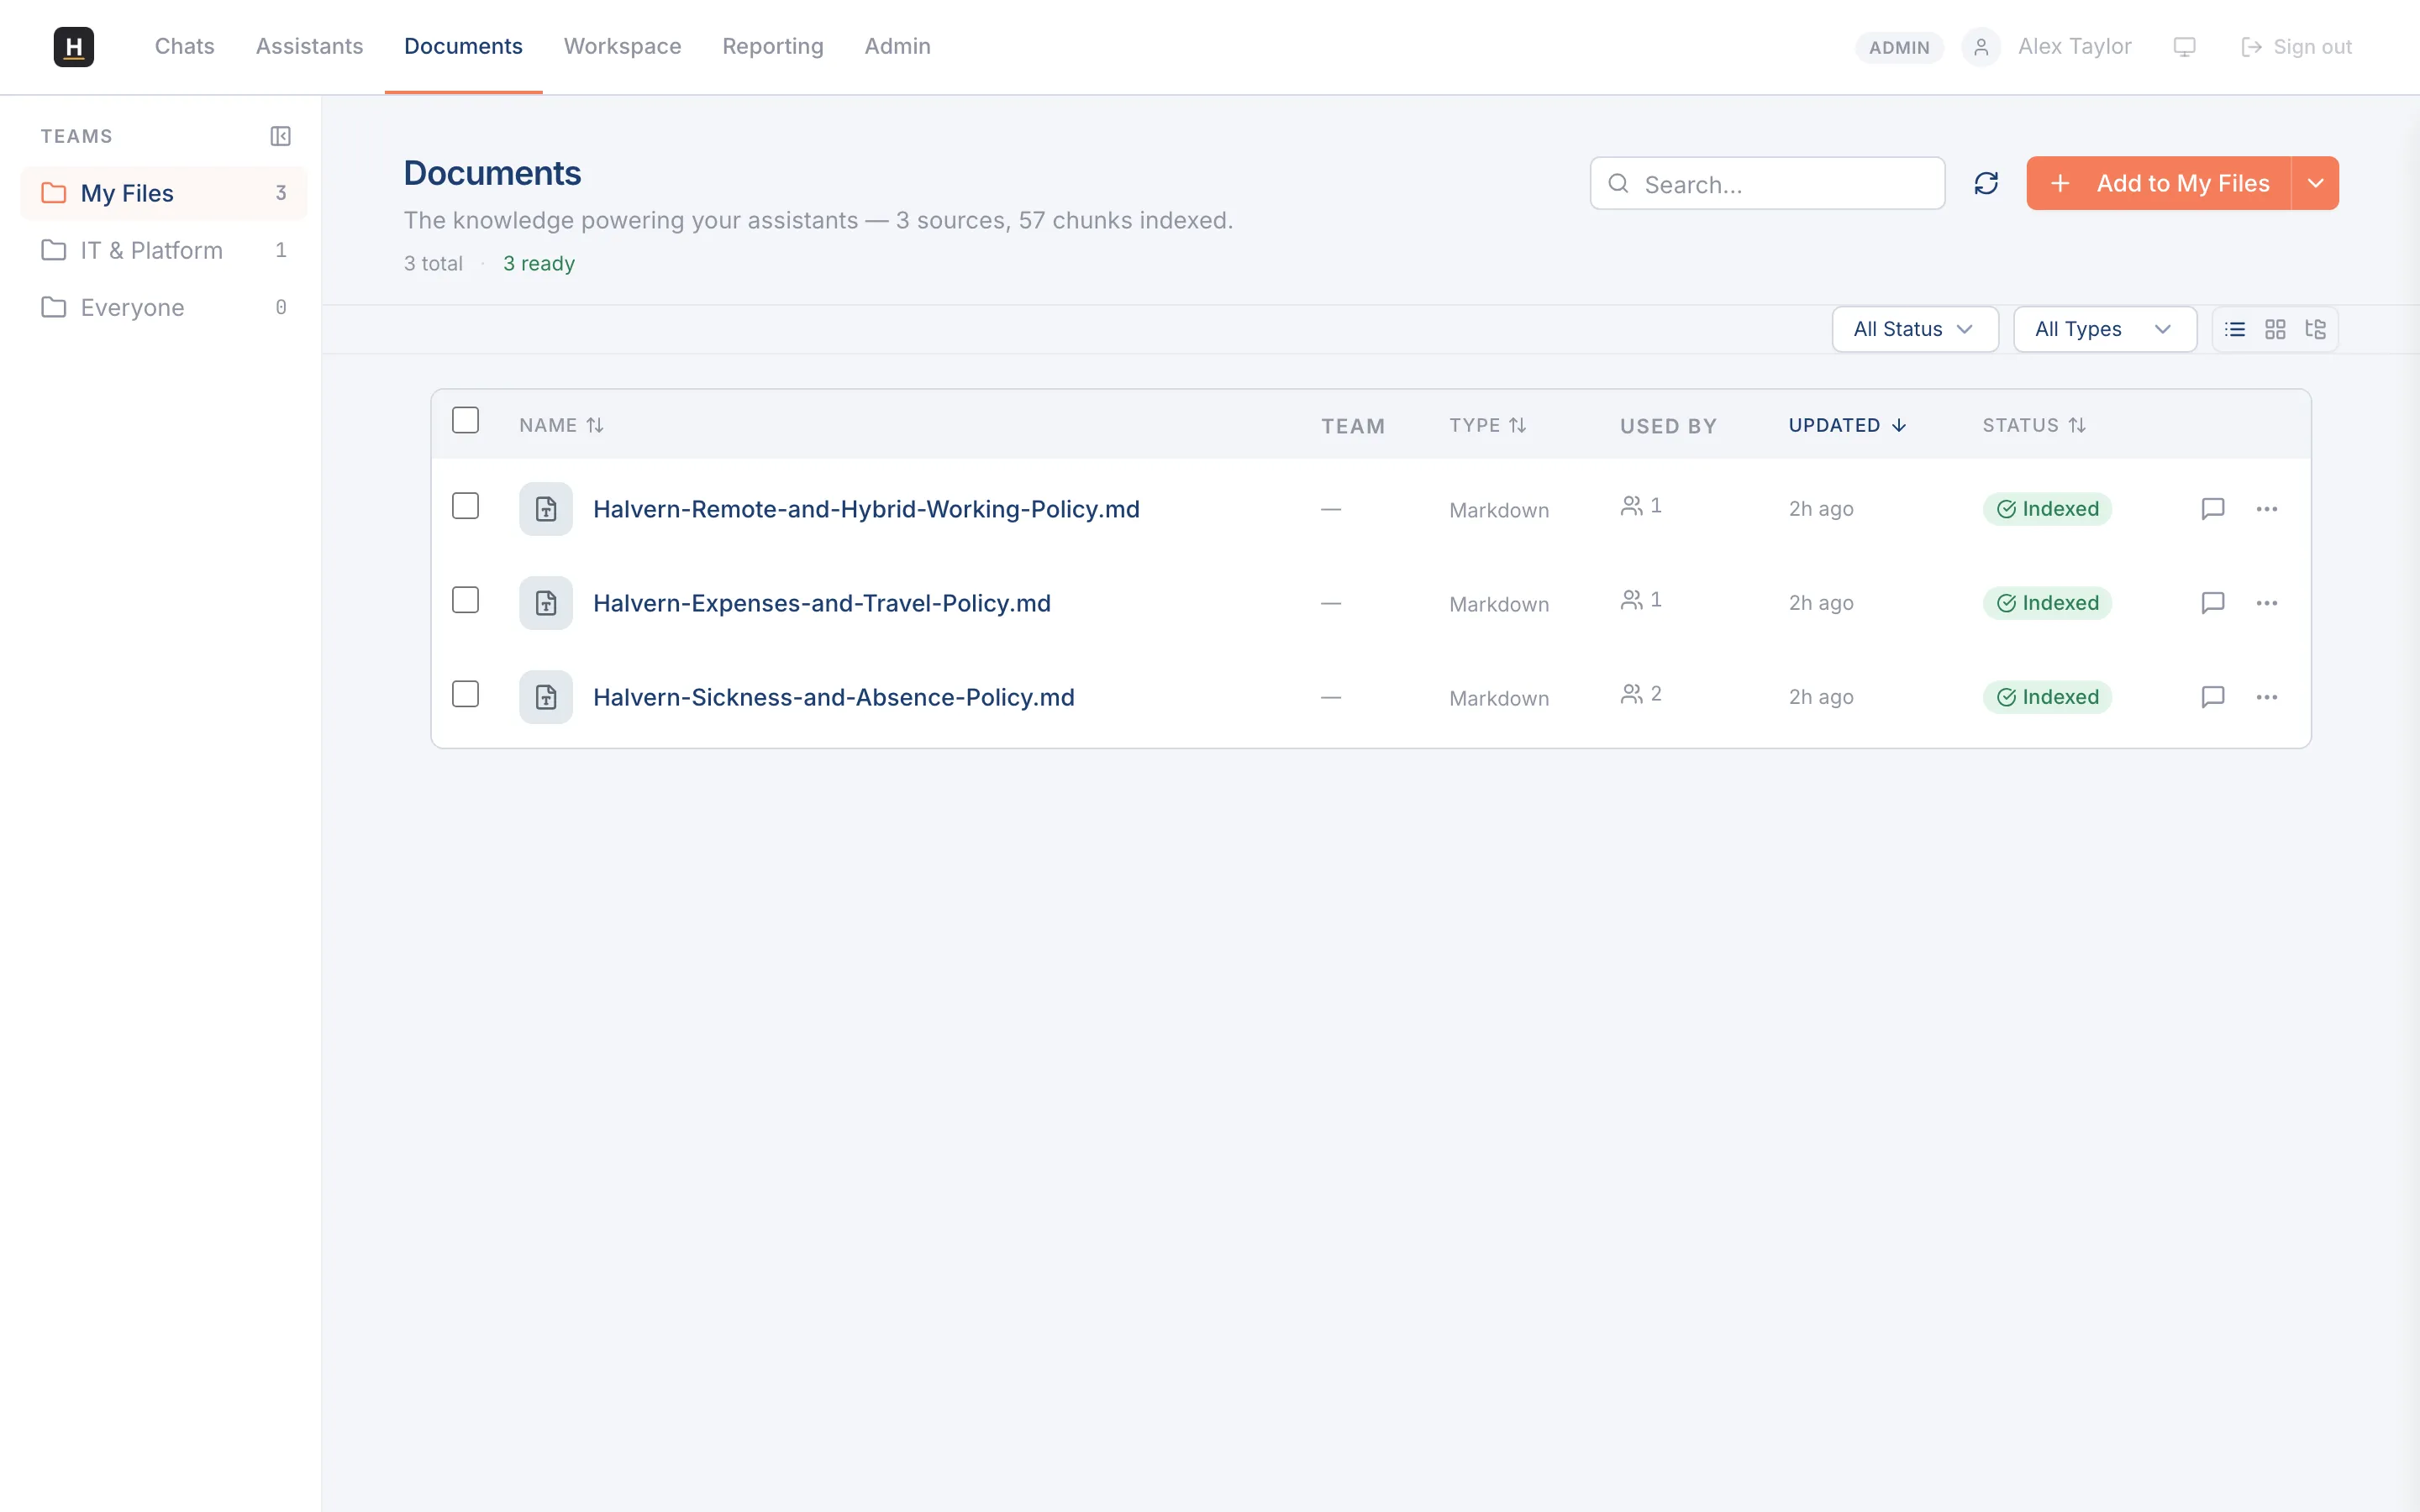Open chat for Remote-and-Hybrid-Working-Policy file
The width and height of the screenshot is (2420, 1512).
click(2213, 509)
